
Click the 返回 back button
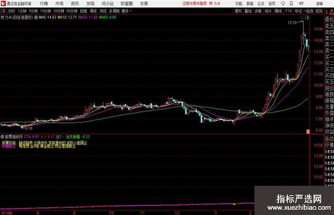(x=319, y=11)
